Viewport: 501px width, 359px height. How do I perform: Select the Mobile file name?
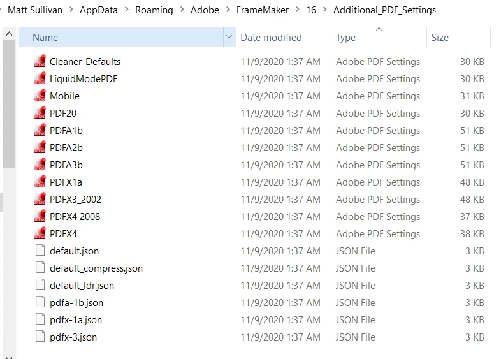coord(64,96)
